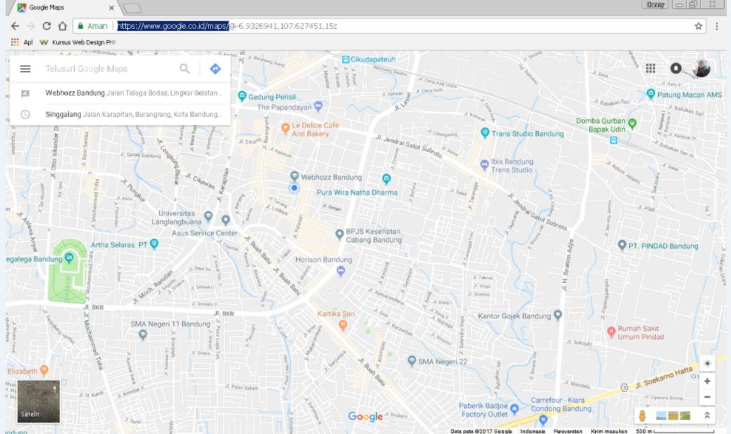
Task: Open a new browser tab
Action: coord(133,8)
